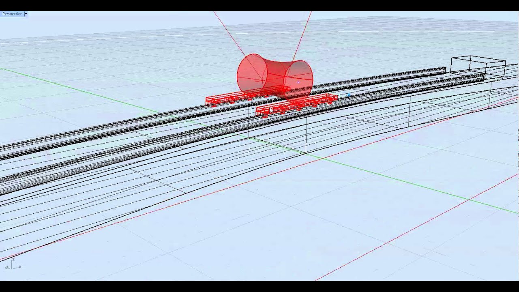
Task: Select the black wireframe box
Action: click(478, 66)
